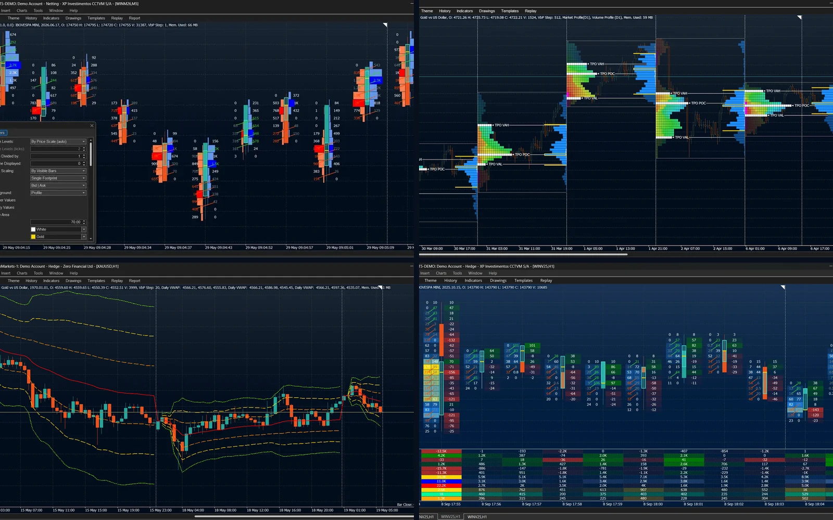Click History in WINV25,H1 window toolbar
The height and width of the screenshot is (520, 833).
point(450,280)
